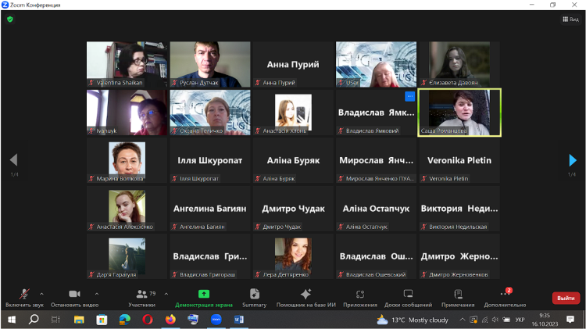Select Саша Романцова's video thumbnail
586x329 pixels.
click(x=459, y=113)
